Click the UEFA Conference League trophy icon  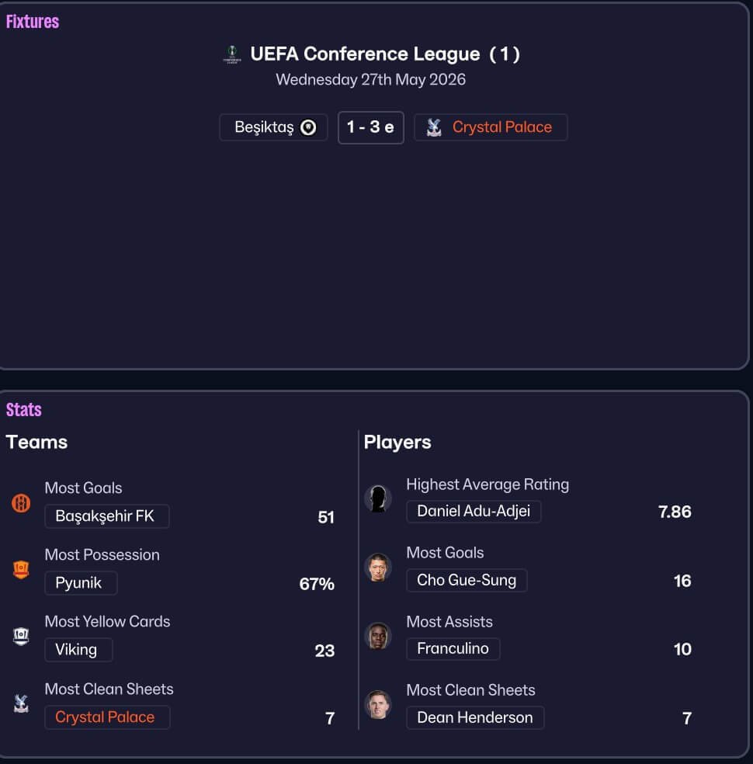tap(232, 54)
